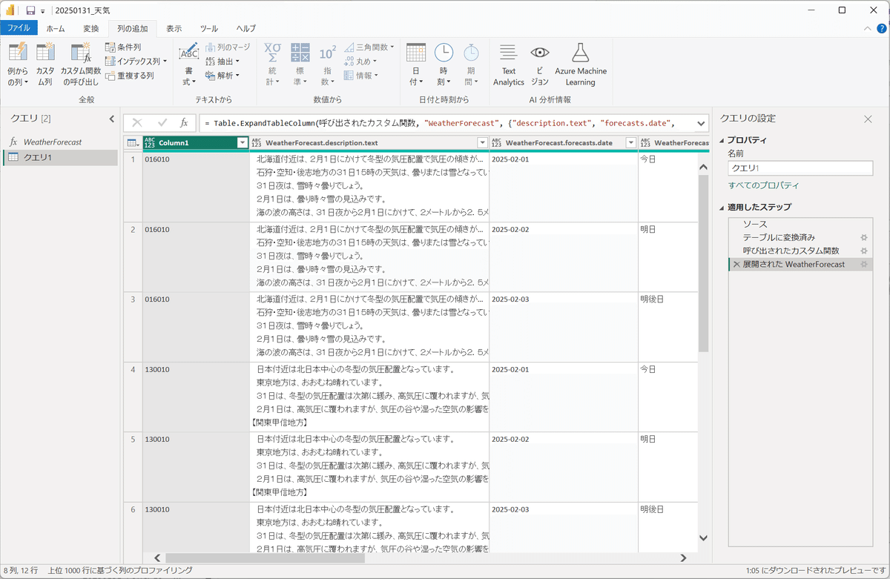Collapse the 適用したステップ section

coord(722,207)
